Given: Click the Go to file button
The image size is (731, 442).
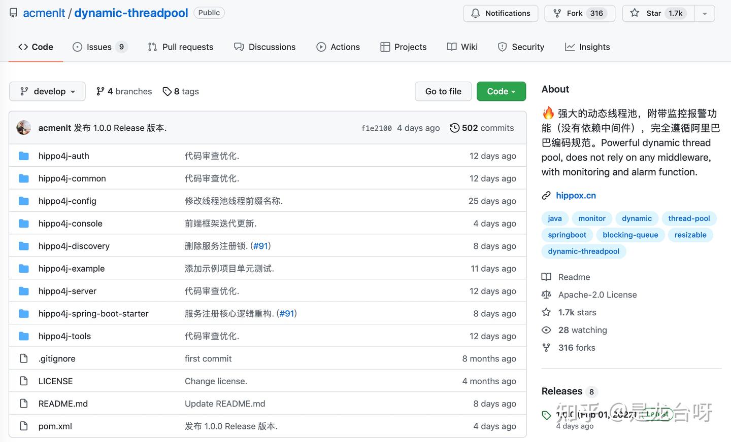Looking at the screenshot, I should (443, 91).
